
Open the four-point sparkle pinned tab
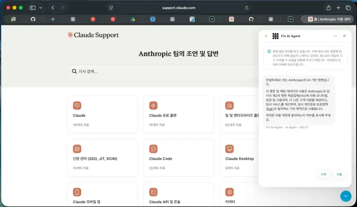click(53, 19)
